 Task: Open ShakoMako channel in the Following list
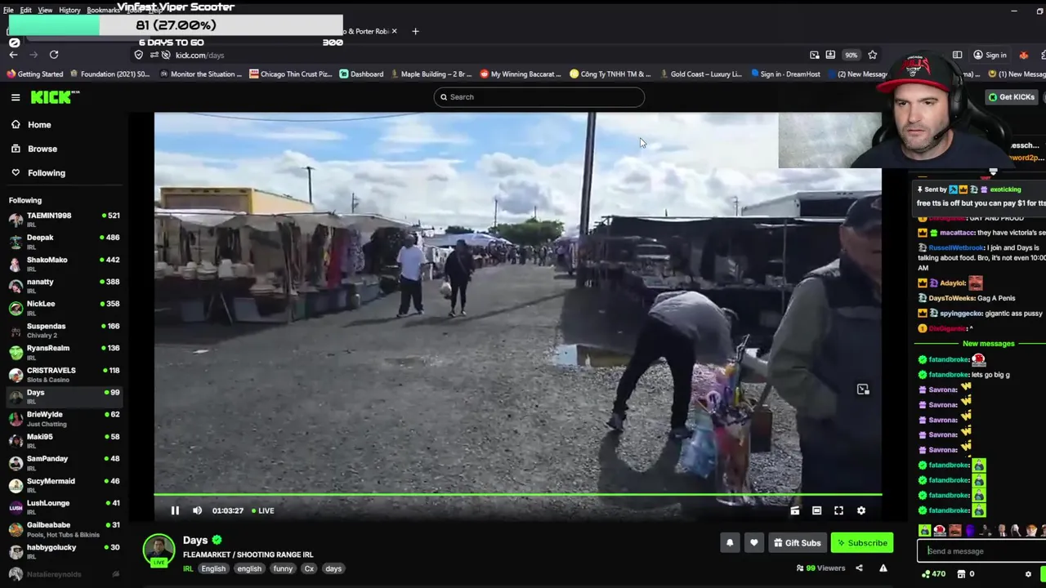(64, 263)
